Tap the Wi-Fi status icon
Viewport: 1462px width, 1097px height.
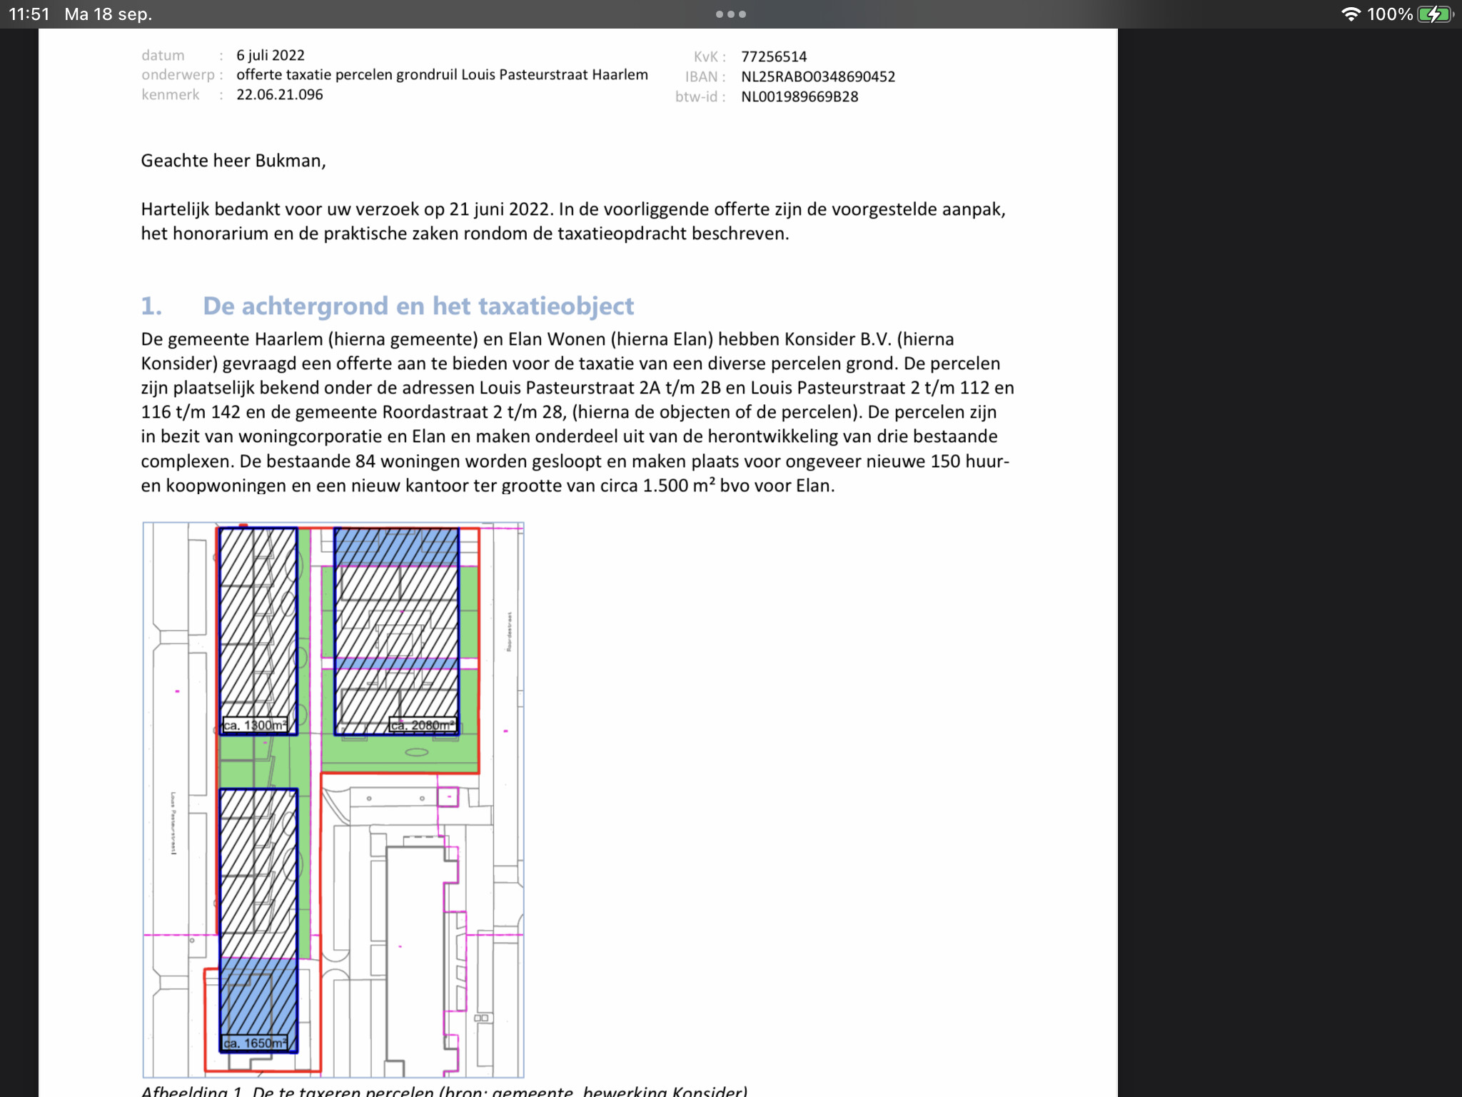click(1351, 14)
